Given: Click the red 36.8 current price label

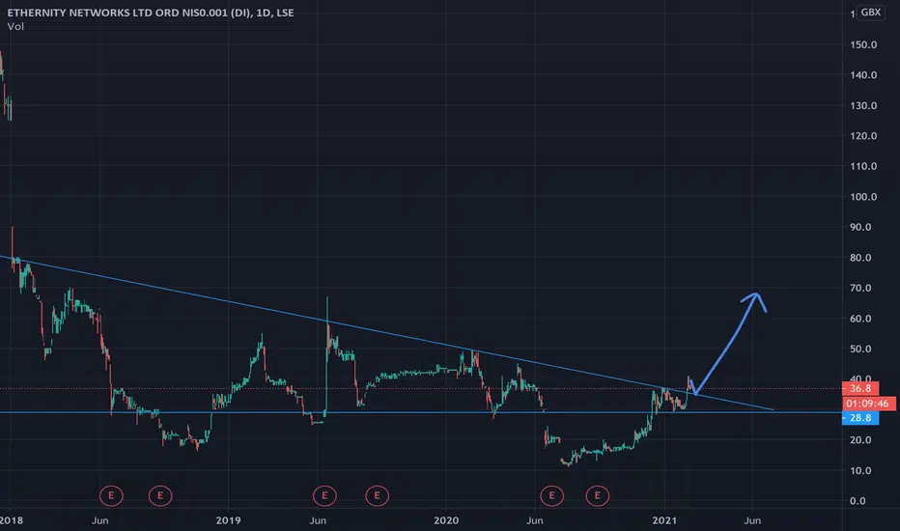Looking at the screenshot, I should coord(859,389).
